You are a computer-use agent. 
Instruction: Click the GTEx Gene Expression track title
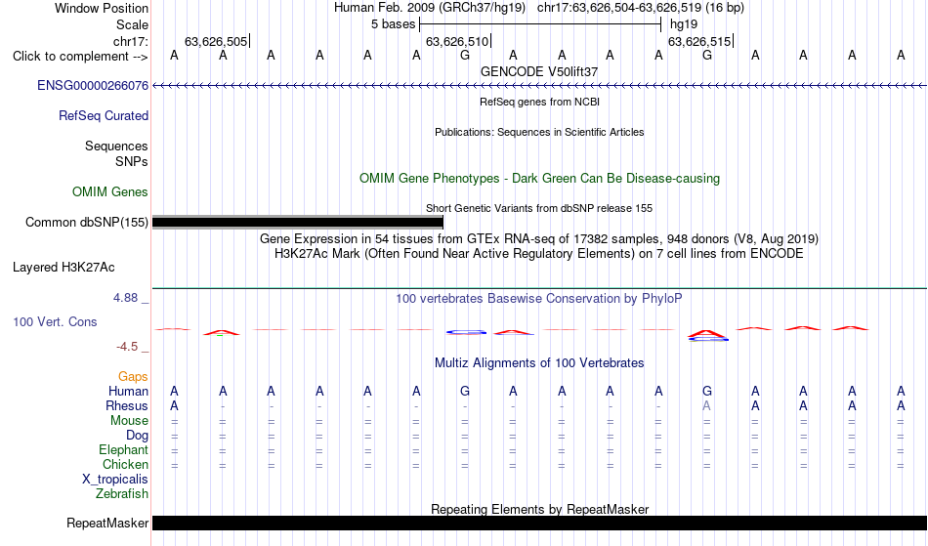(539, 239)
